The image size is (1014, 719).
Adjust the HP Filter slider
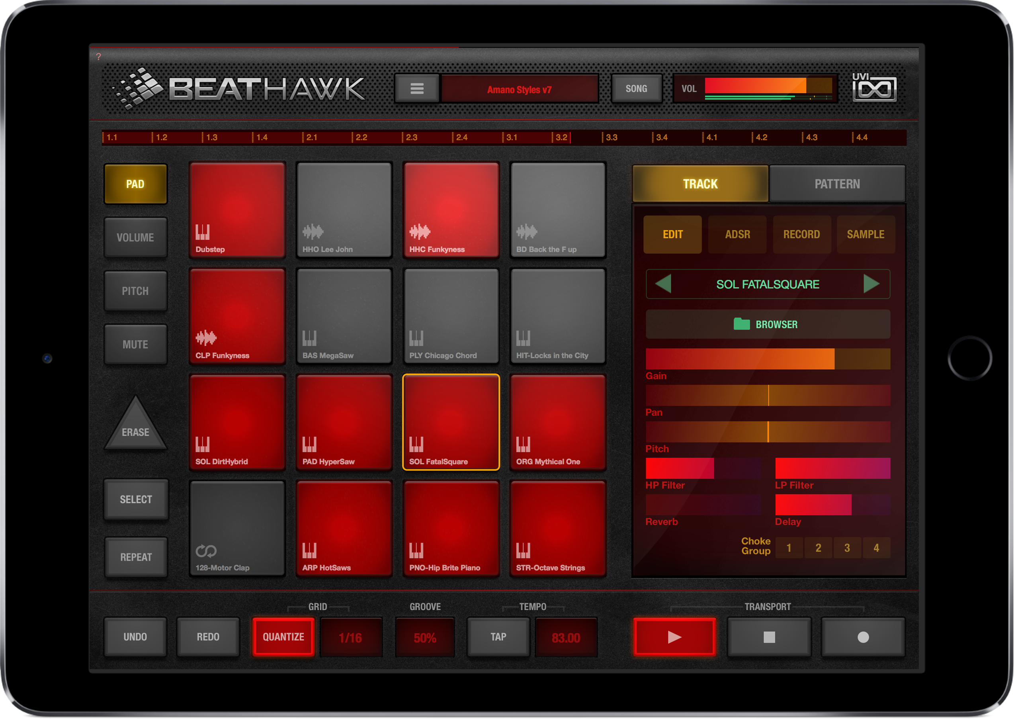coord(703,468)
